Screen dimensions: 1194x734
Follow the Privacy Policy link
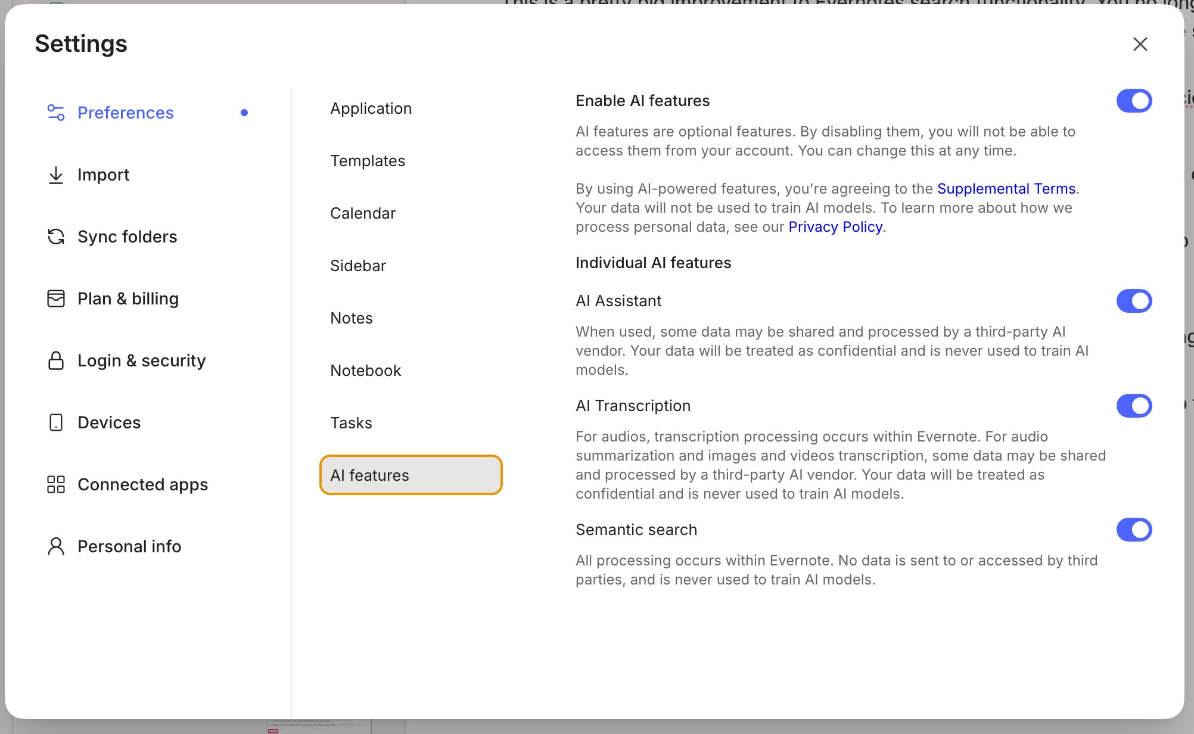click(x=835, y=227)
